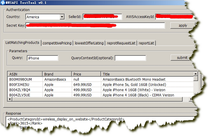Screen dimensions: 208x137
Task: Click the table's horizontal scrollbar right arrow
Action: 190,99
